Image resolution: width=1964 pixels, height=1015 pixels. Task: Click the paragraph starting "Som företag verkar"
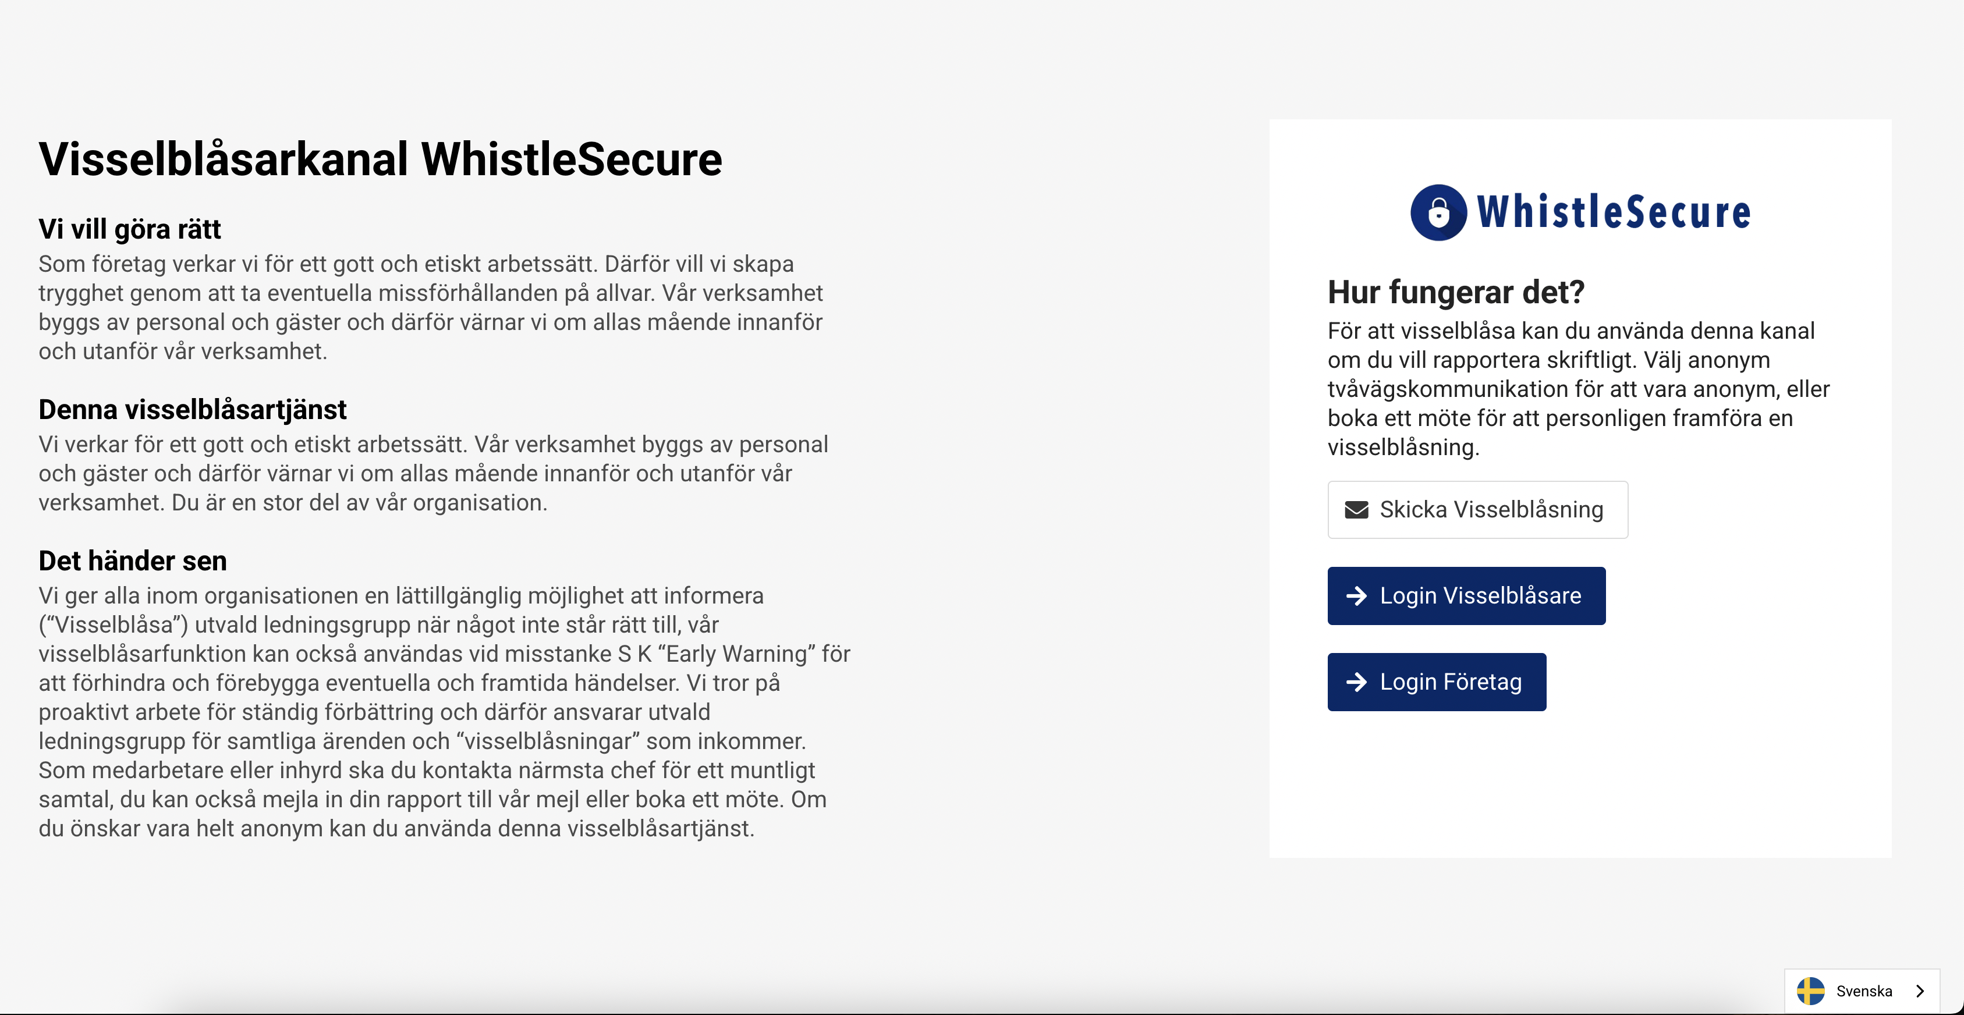[431, 307]
